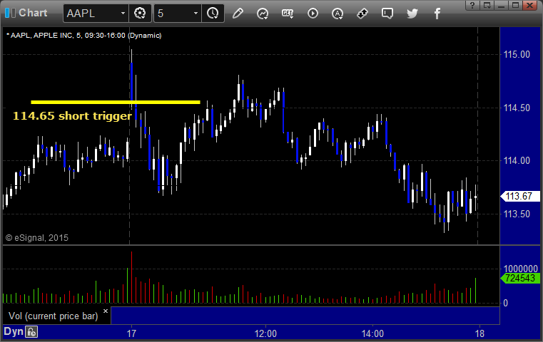Viewport: 543px width, 342px height.
Task: Click the GET tools icon
Action: (x=288, y=14)
